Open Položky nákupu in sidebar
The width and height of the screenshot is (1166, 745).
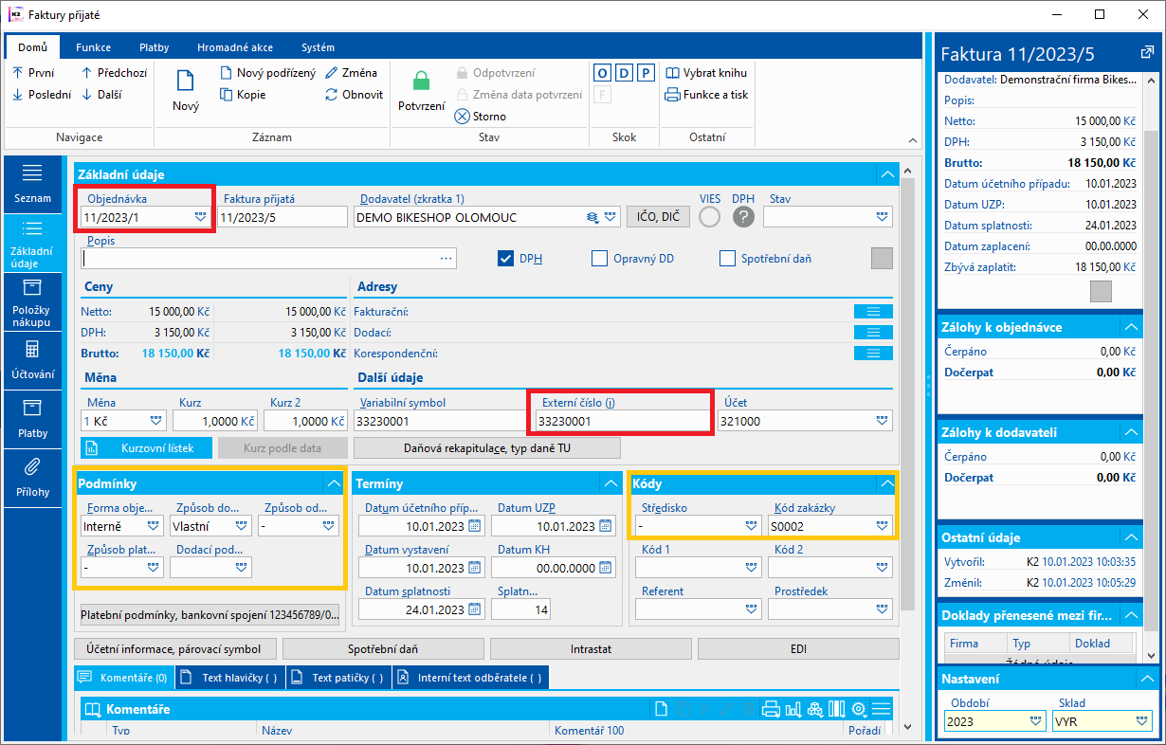32,301
